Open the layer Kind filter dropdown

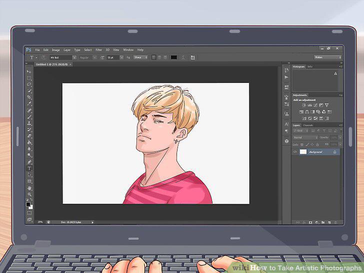pos(300,130)
